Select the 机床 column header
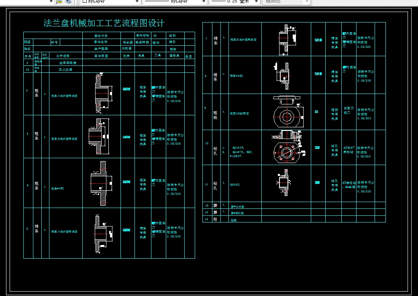This screenshot has height=296, width=418. pos(126,56)
